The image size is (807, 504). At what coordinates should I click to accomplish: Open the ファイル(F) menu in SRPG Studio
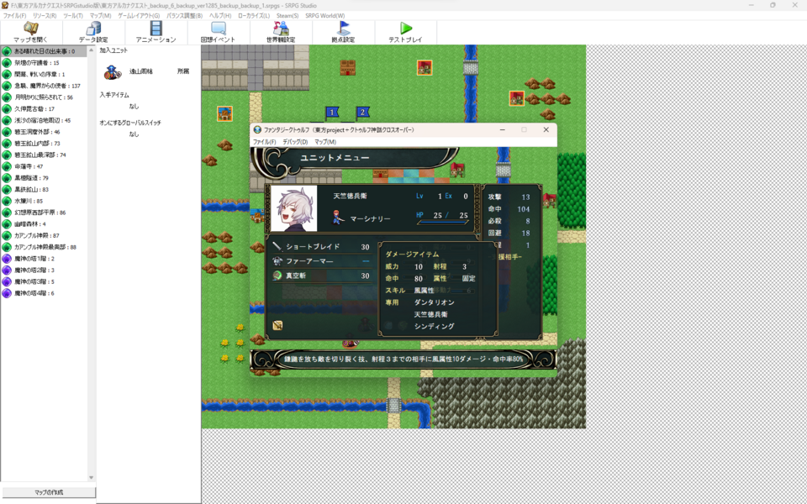pos(14,16)
